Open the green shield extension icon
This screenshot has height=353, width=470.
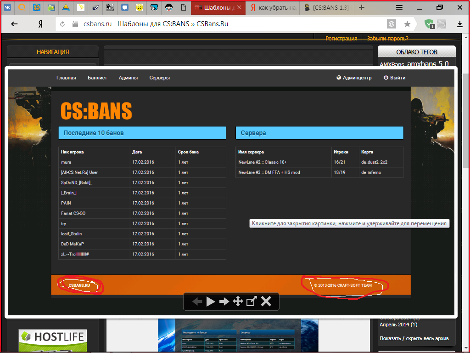[x=430, y=24]
